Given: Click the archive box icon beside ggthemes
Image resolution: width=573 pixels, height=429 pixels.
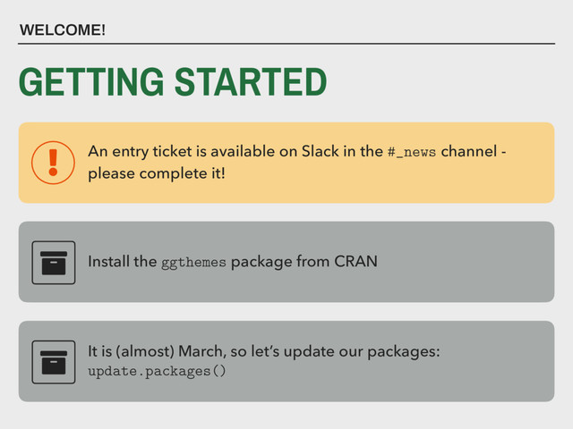Looking at the screenshot, I should 53,262.
